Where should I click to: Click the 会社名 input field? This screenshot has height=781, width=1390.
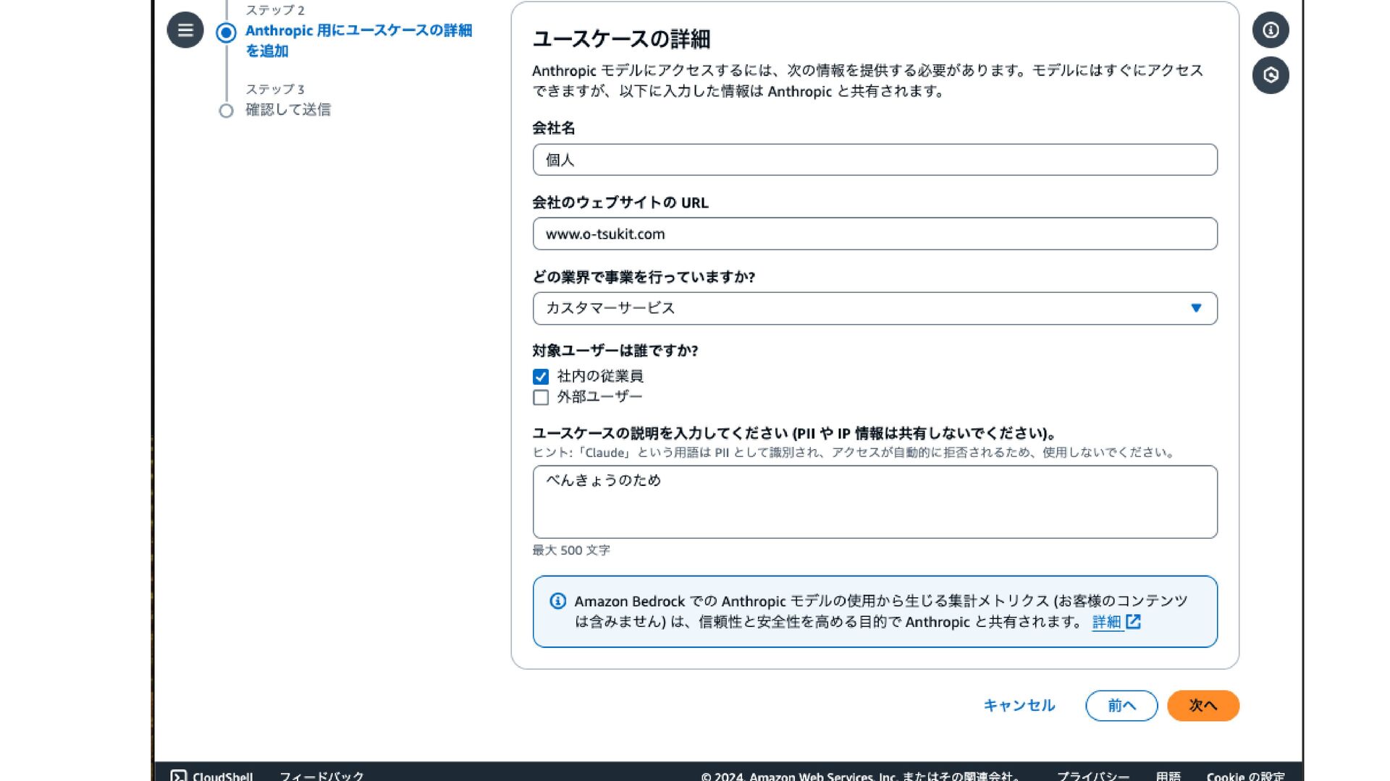click(875, 160)
